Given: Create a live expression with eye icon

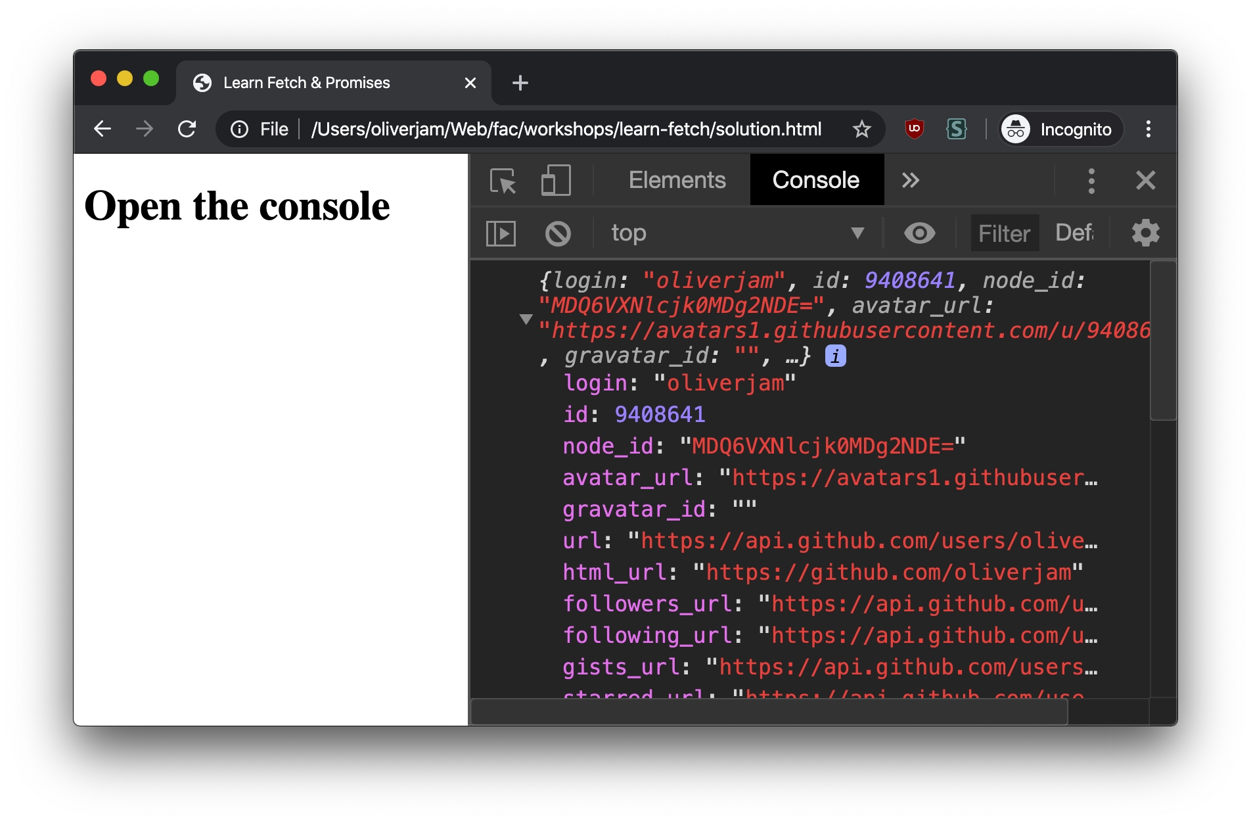Looking at the screenshot, I should point(919,233).
